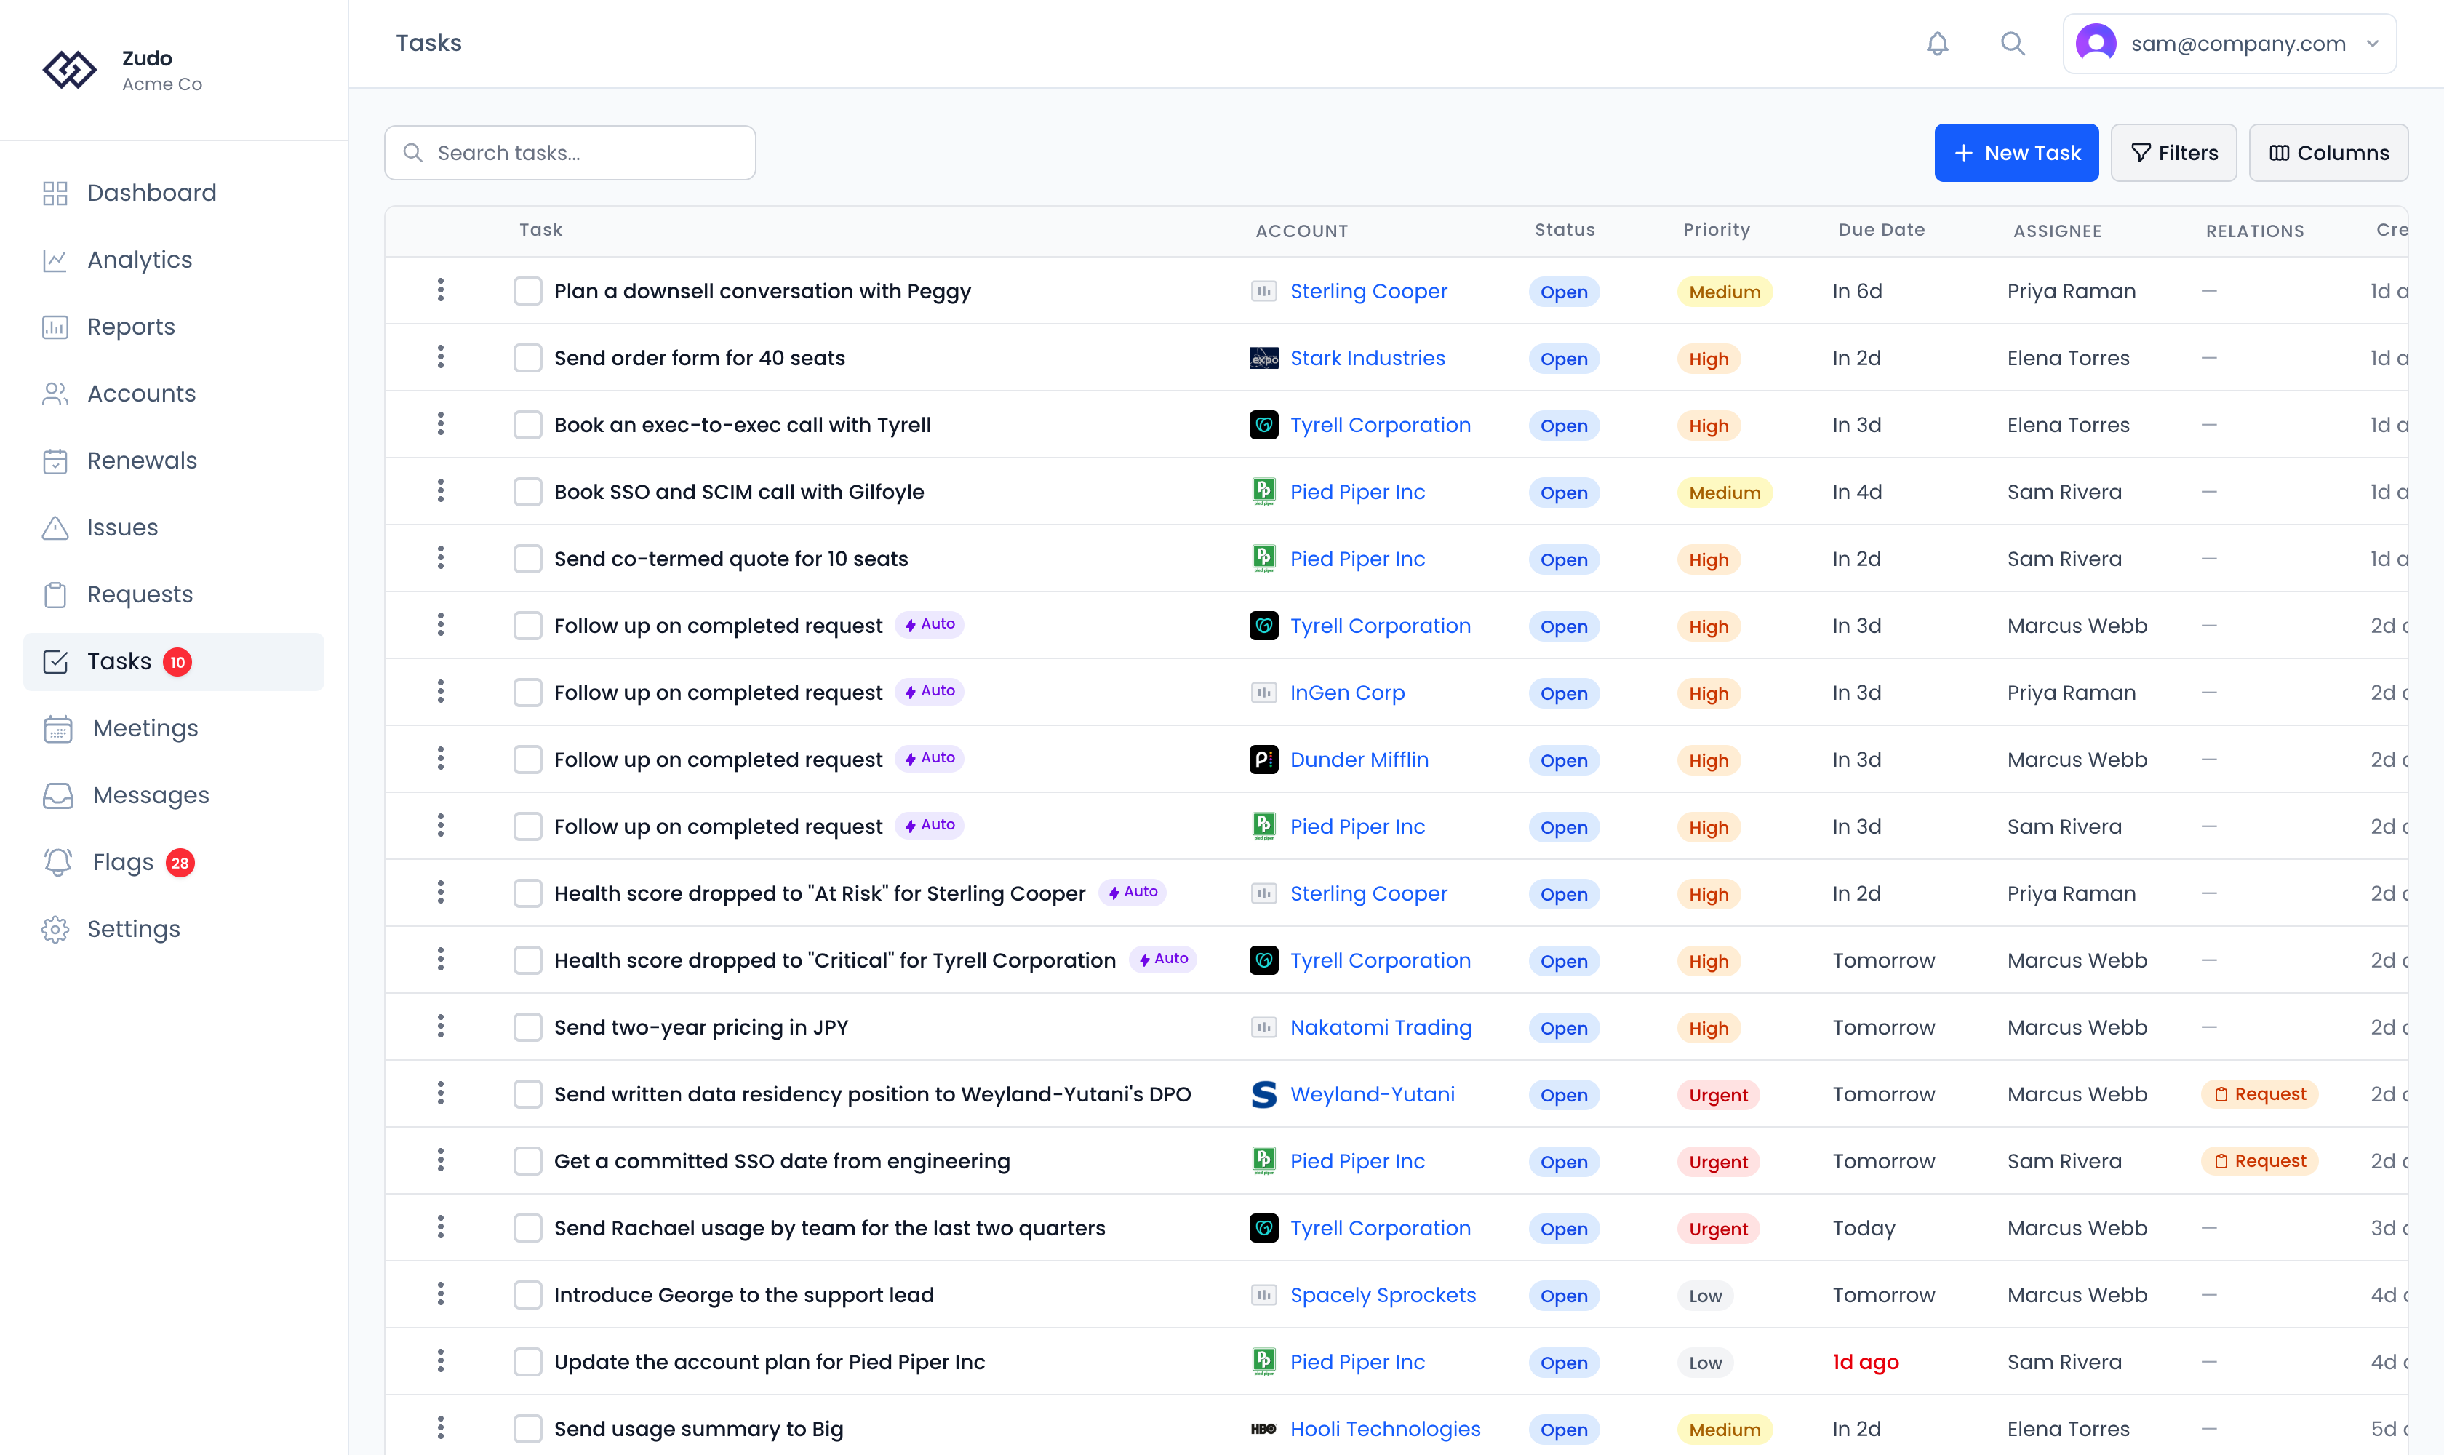Click Request relation on Weyland-Yutani task
Viewport: 2444px width, 1455px height.
pos(2259,1094)
